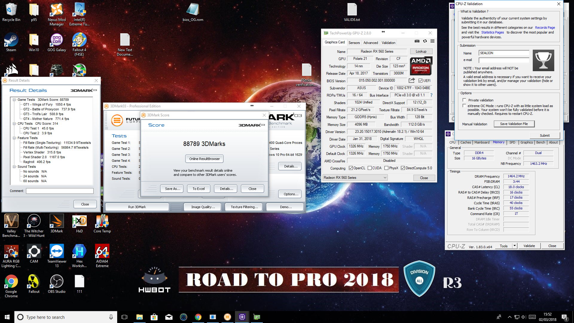574x323 pixels.
Task: Click GPU-Z screenshot camera icon
Action: [x=417, y=41]
